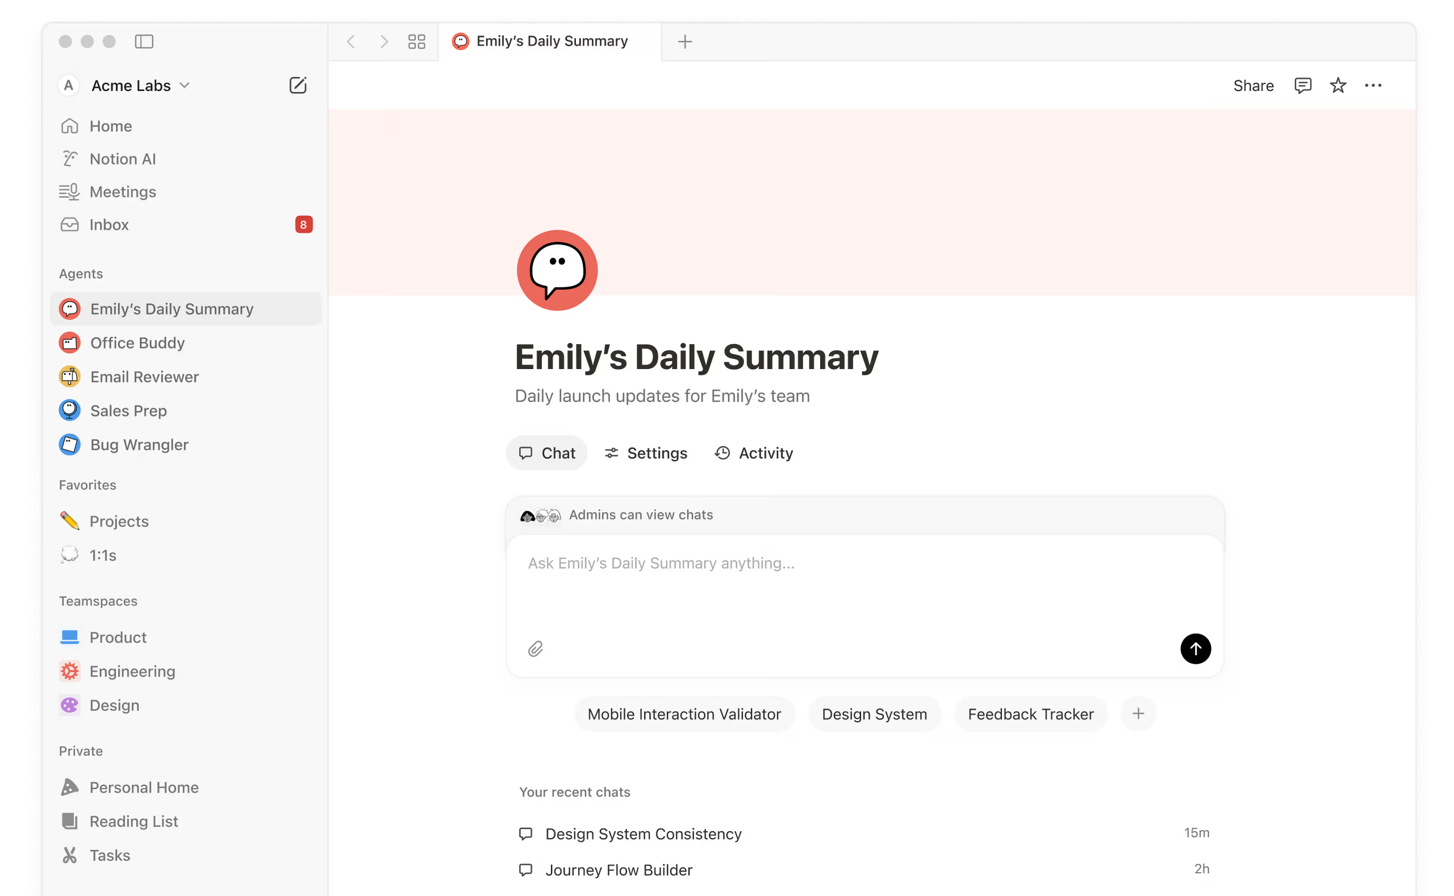The image size is (1454, 896).
Task: Open the Design System Consistency recent chat
Action: coord(643,834)
